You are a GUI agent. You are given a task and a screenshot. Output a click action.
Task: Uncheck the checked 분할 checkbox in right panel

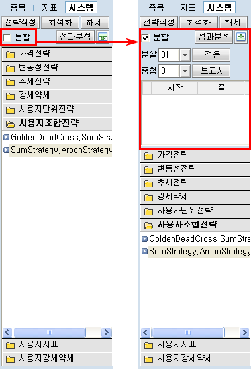tap(146, 38)
